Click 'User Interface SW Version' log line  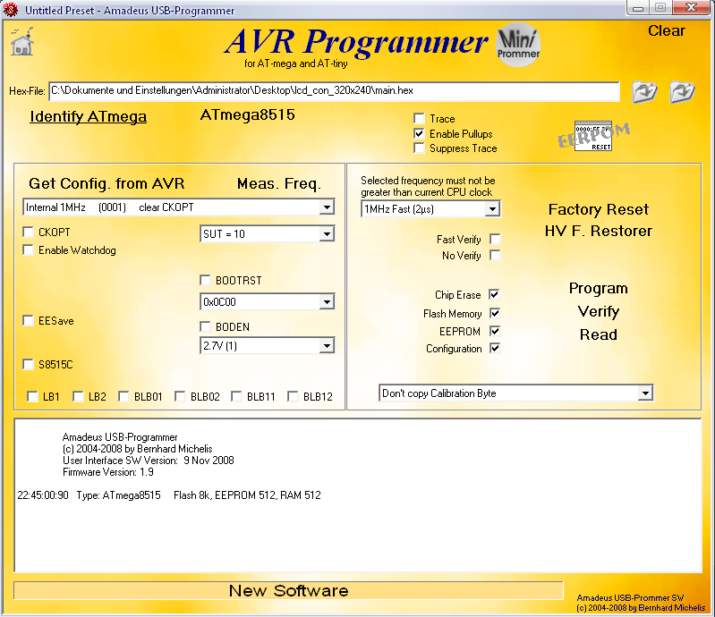[x=149, y=461]
